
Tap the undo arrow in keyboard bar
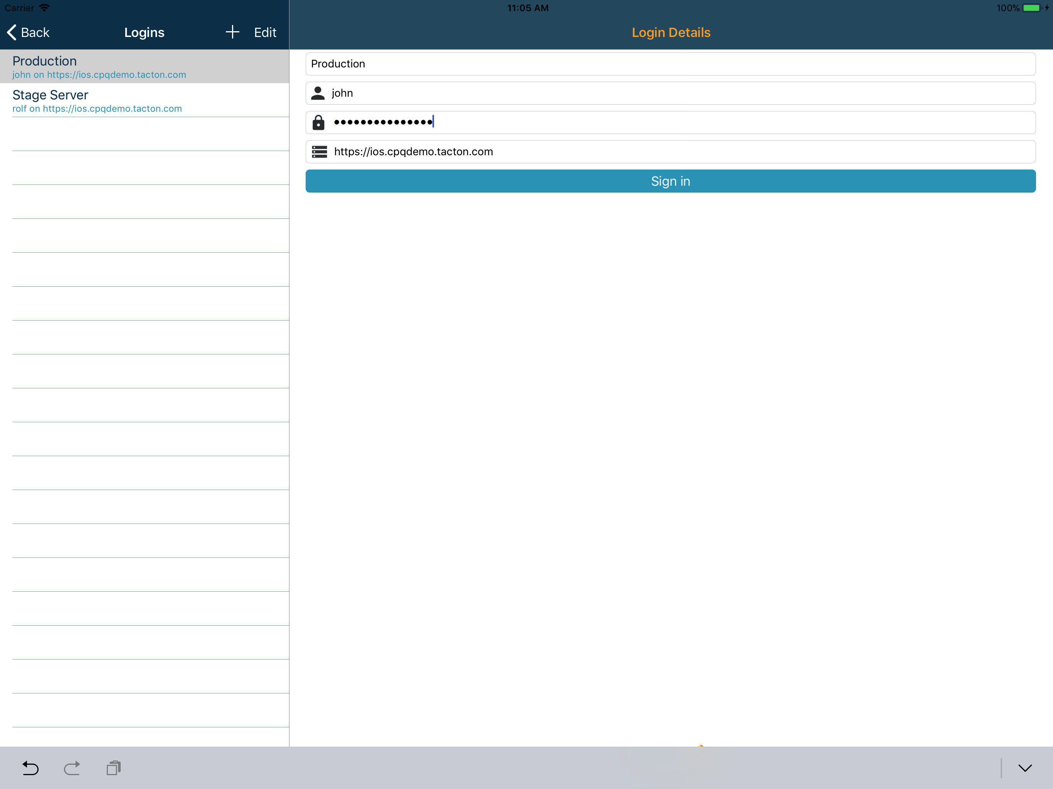(30, 768)
